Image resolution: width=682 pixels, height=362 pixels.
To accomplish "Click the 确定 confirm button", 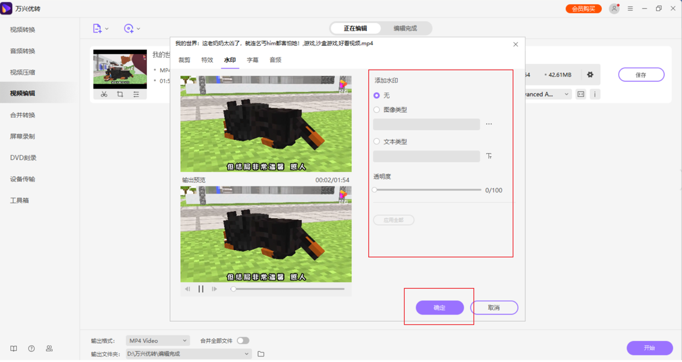I will pyautogui.click(x=439, y=308).
